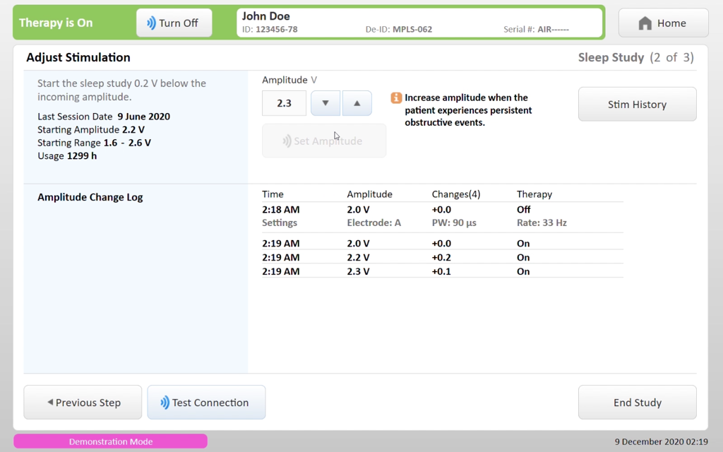Go to the Home screen

(663, 23)
